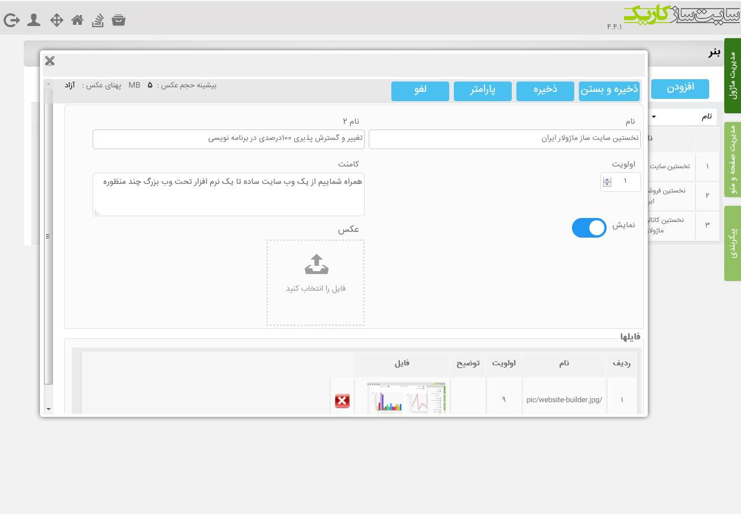Open the پارامتر button
This screenshot has width=741, height=514.
click(483, 91)
